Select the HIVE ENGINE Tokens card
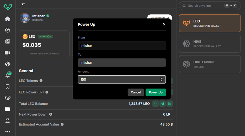245x136 pixels. coord(210,64)
